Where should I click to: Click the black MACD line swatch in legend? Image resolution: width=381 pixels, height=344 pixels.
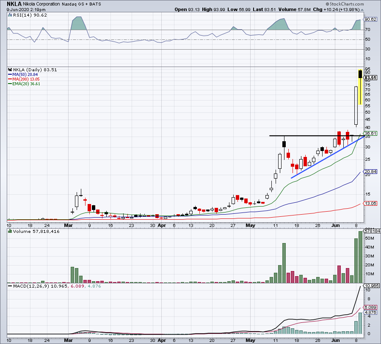tap(10, 286)
